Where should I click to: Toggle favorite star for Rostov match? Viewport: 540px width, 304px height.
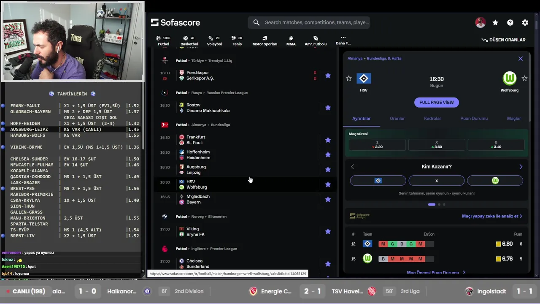pyautogui.click(x=328, y=108)
